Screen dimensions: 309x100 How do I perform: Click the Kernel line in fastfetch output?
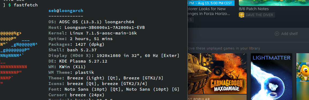93,33
